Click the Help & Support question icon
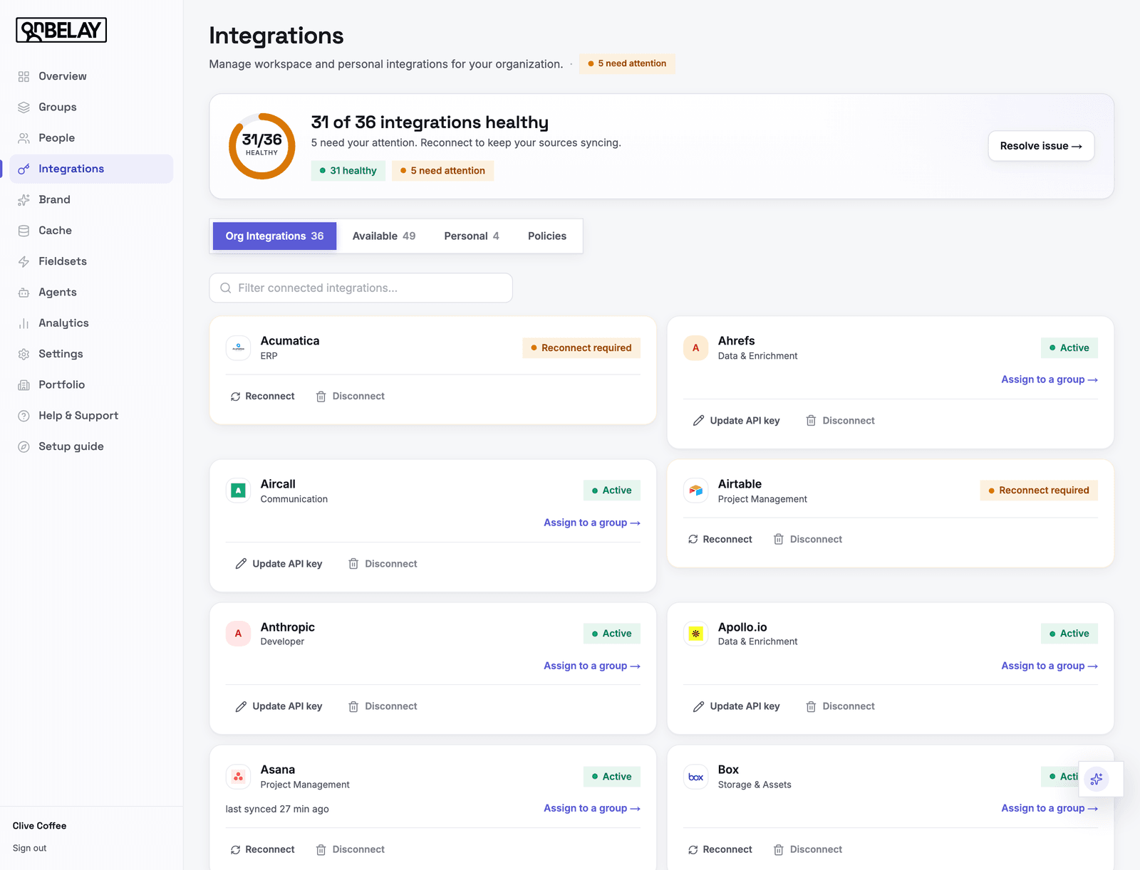 (24, 416)
